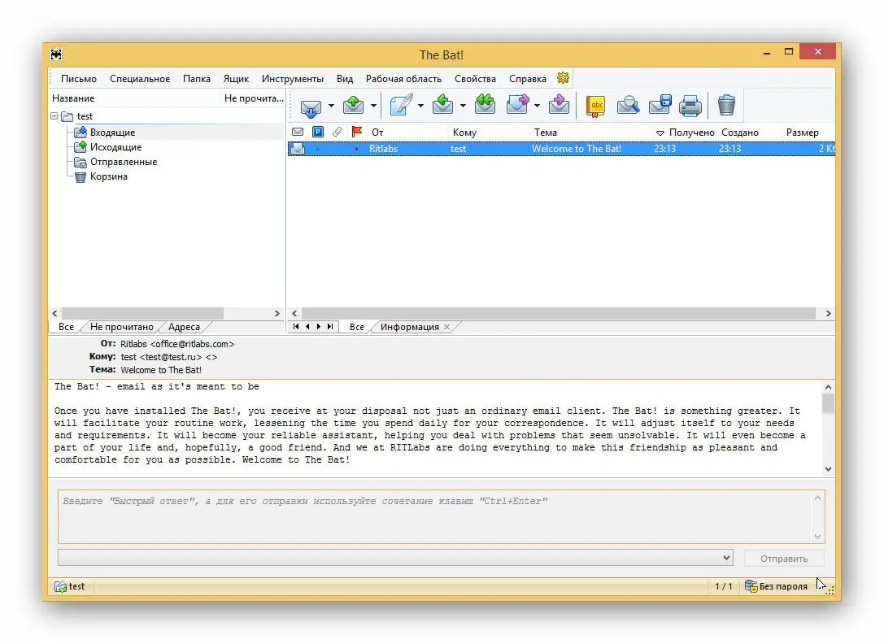This screenshot has height=644, width=884.
Task: Sort the message list by the Тема column
Action: pyautogui.click(x=546, y=133)
